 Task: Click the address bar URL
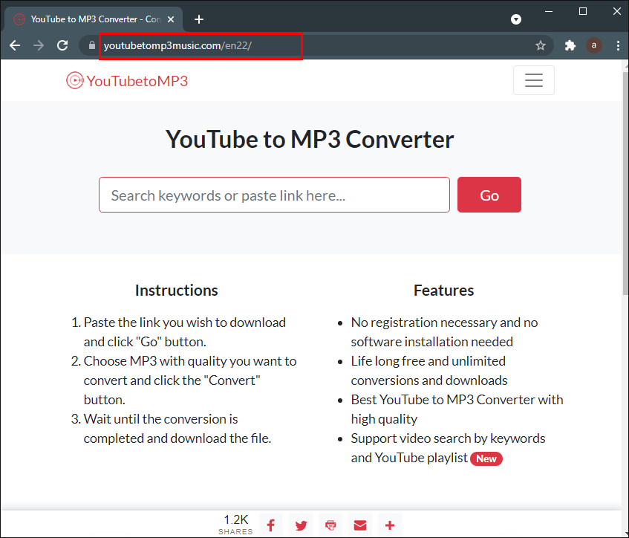(x=177, y=46)
